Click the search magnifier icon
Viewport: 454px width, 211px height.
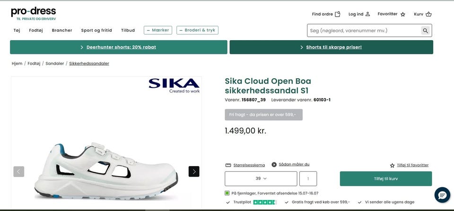point(426,31)
